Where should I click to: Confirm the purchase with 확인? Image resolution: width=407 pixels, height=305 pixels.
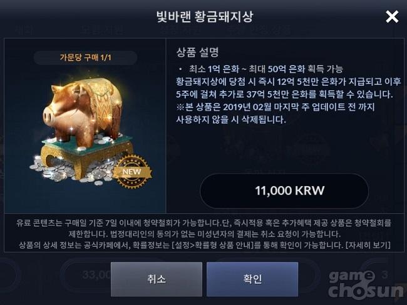(252, 279)
